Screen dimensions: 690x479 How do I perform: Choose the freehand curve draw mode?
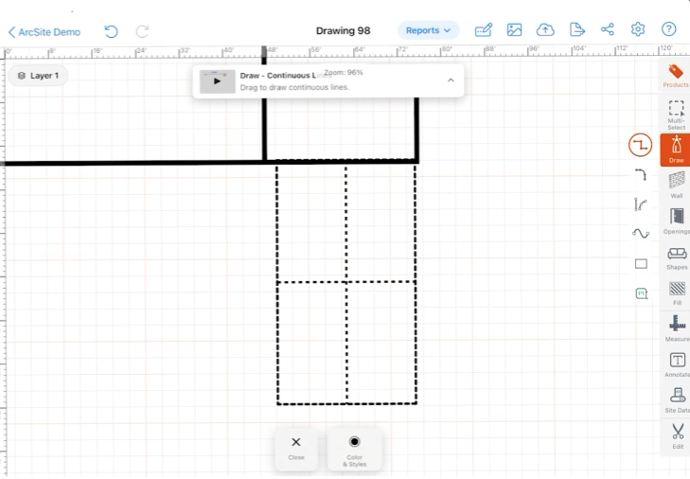(641, 233)
